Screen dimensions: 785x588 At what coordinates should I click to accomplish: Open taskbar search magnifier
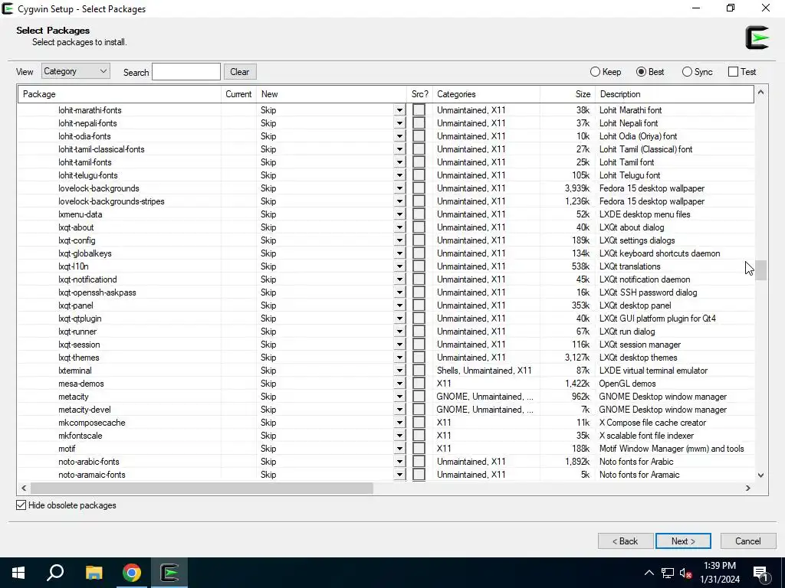[x=55, y=573]
